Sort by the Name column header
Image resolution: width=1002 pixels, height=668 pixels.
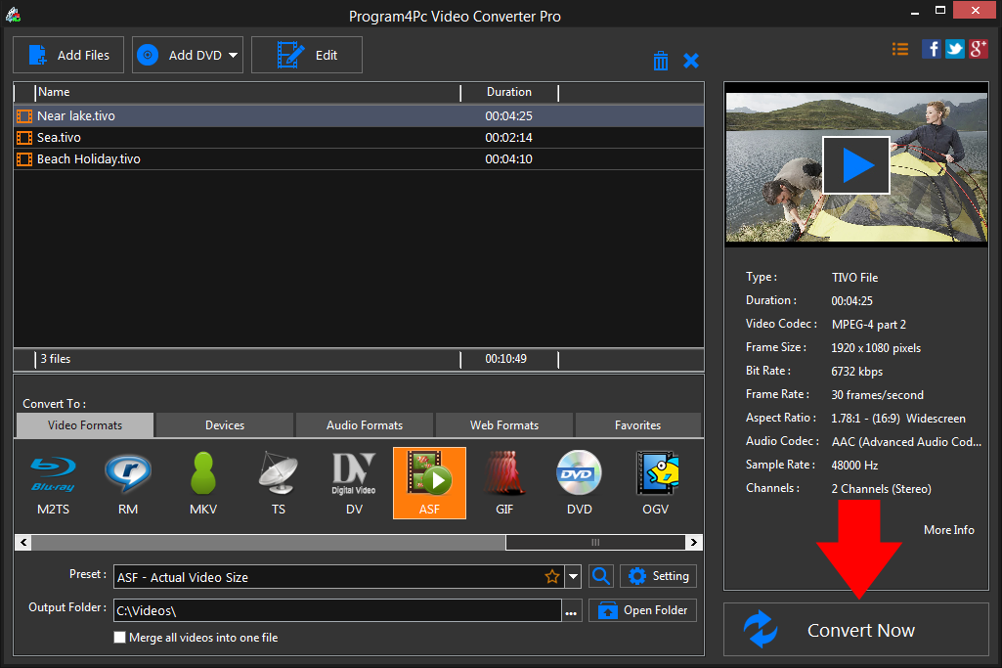click(x=248, y=92)
